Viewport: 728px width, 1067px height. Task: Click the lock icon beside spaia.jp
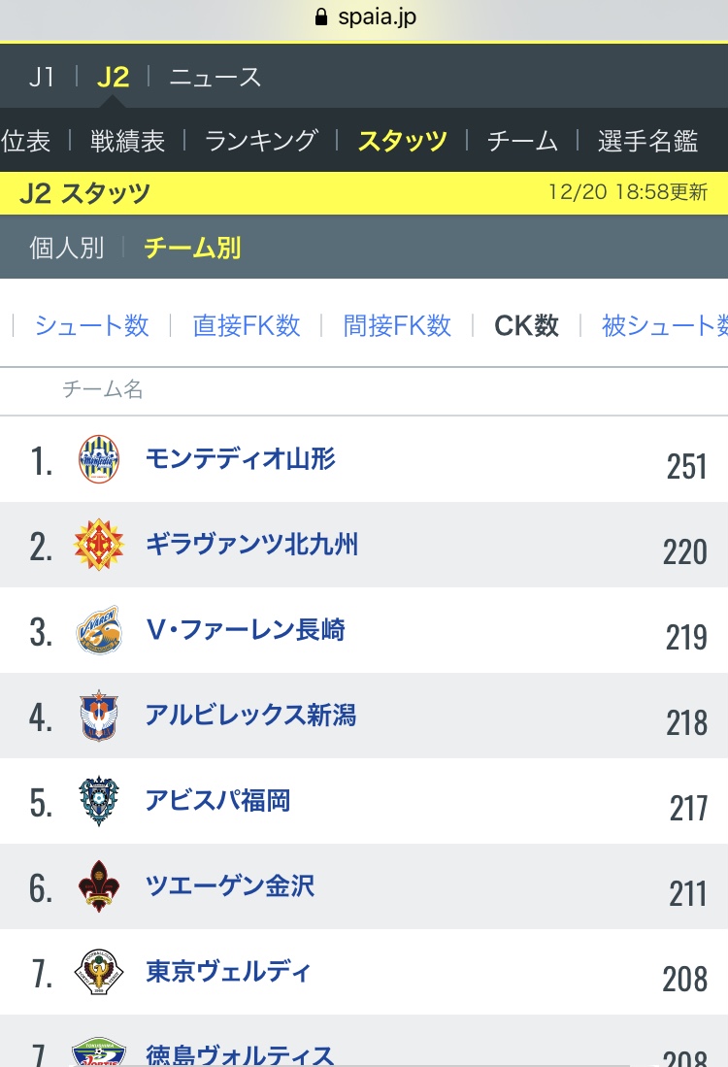321,17
